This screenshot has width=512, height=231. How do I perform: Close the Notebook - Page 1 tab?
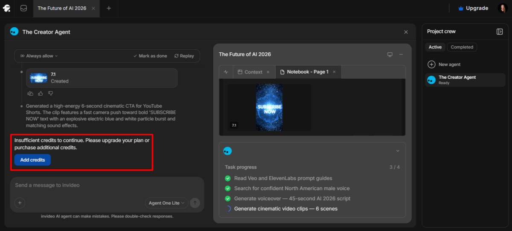(x=335, y=72)
